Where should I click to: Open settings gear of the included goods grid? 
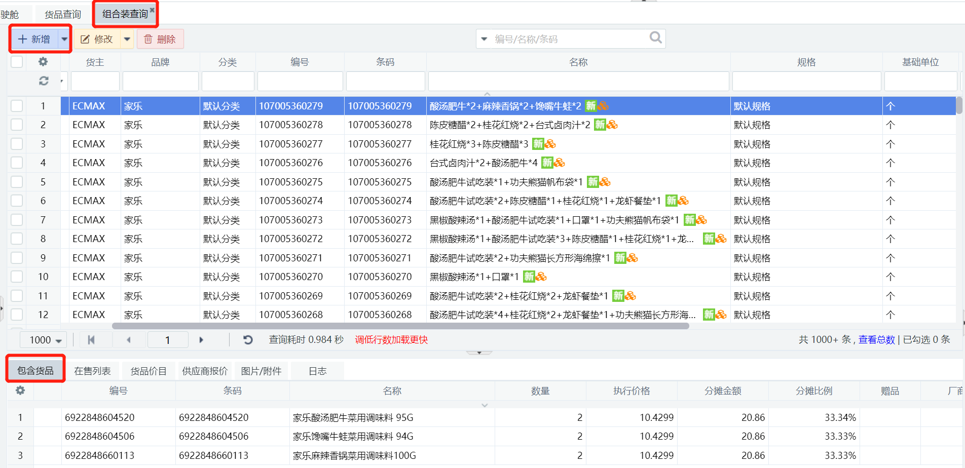click(x=20, y=391)
